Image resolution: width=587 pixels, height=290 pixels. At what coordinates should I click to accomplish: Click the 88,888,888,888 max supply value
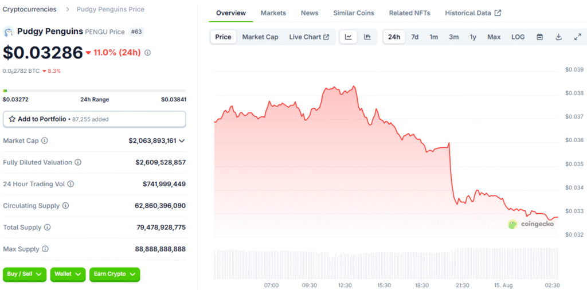click(x=161, y=249)
